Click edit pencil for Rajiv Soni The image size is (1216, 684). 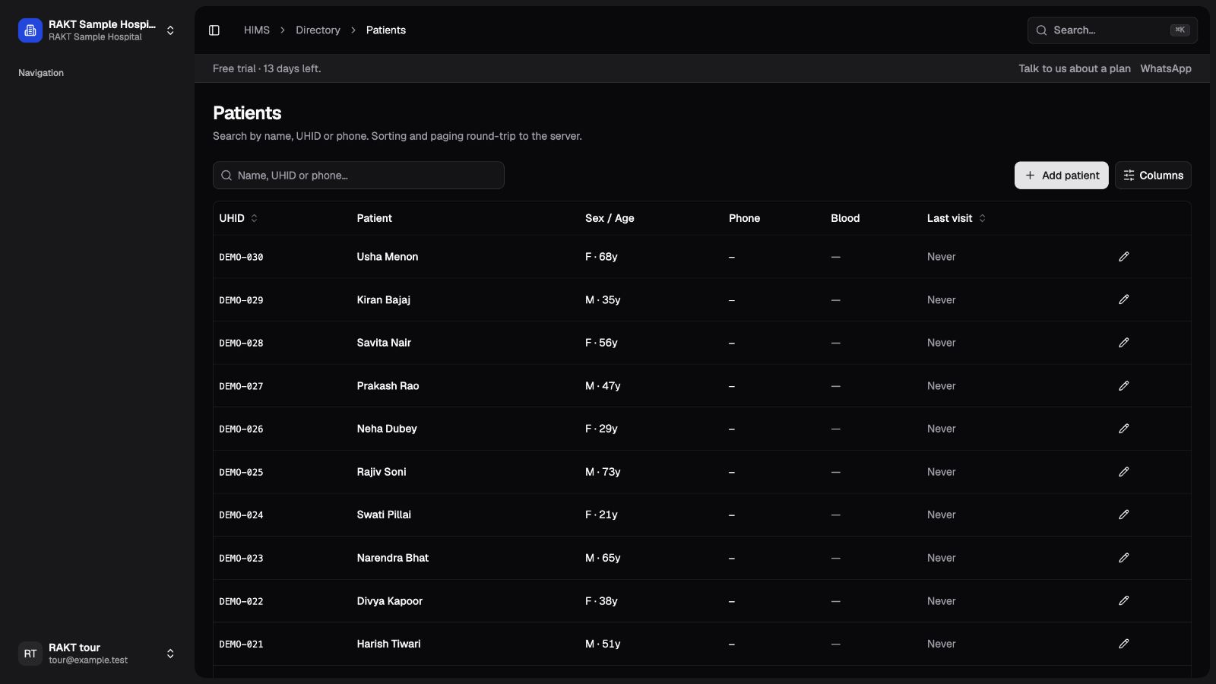[1123, 472]
